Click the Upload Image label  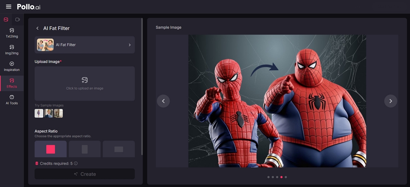(47, 62)
